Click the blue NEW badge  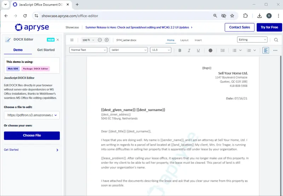pos(51,40)
